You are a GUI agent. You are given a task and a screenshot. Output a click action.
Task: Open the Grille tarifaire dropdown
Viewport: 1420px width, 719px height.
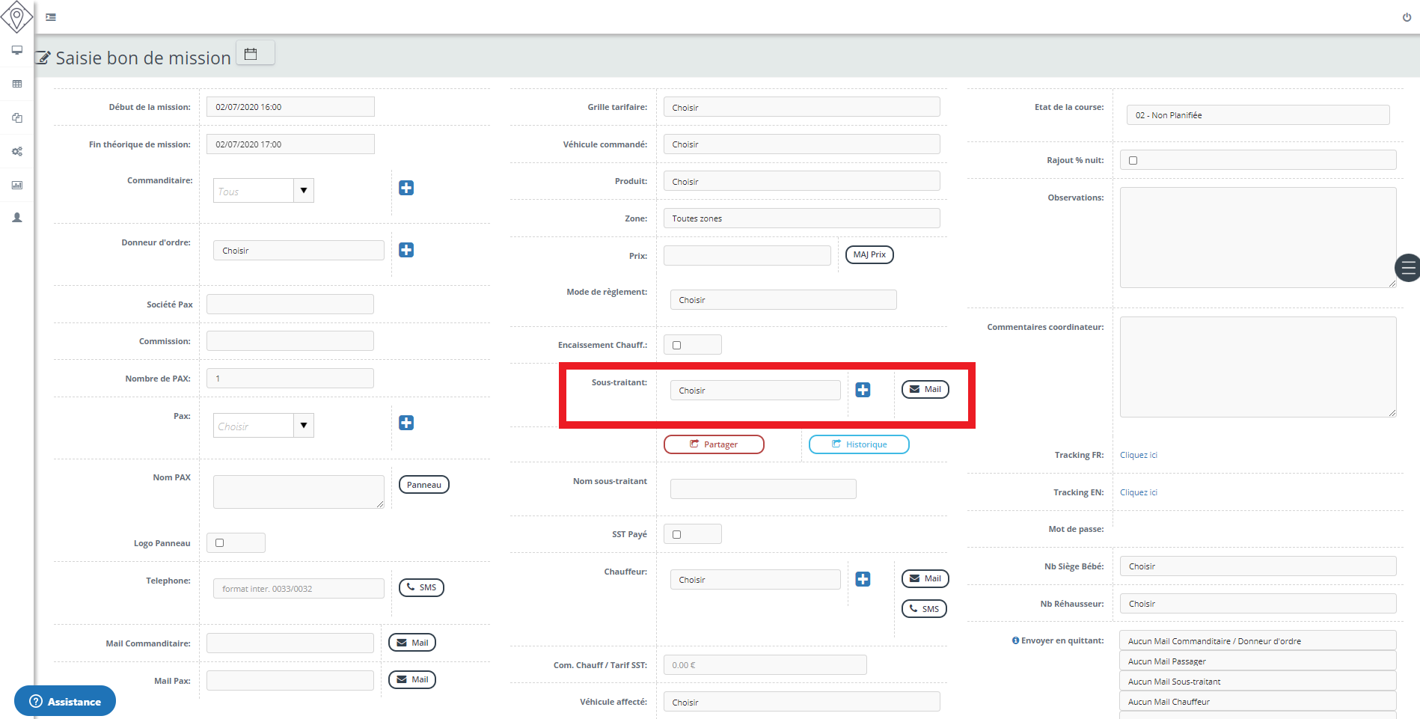[801, 107]
